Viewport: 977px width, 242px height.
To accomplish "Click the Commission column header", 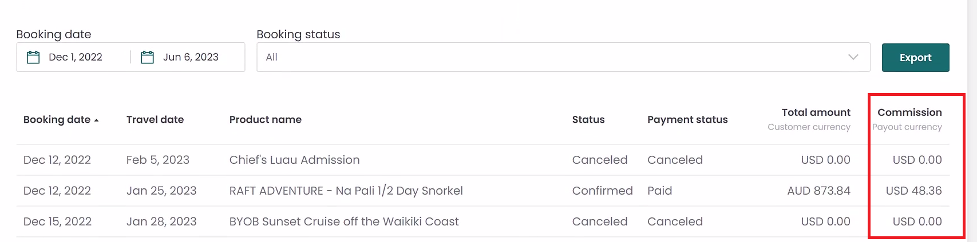I will 909,112.
